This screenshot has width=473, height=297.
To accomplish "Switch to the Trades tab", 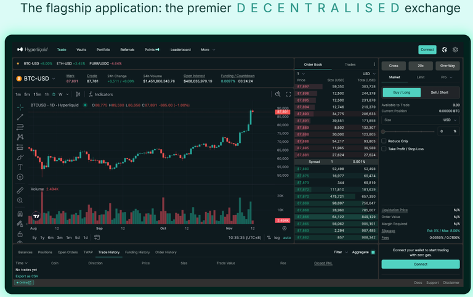I will coord(350,65).
